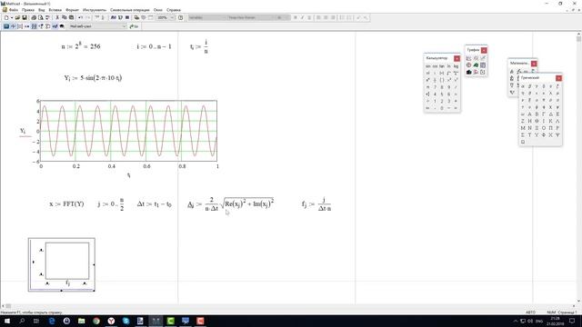
Task: Insert a 3D bar plot from the Graph palette
Action: tap(469, 72)
